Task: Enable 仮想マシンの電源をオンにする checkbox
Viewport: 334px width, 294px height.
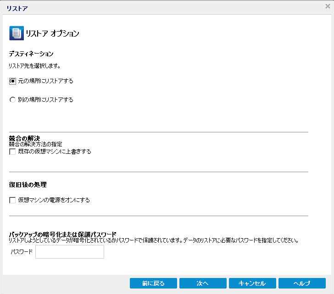Action: (12, 200)
